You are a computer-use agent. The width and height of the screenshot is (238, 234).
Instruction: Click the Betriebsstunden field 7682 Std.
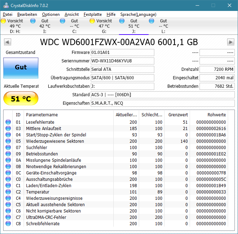coord(217,86)
